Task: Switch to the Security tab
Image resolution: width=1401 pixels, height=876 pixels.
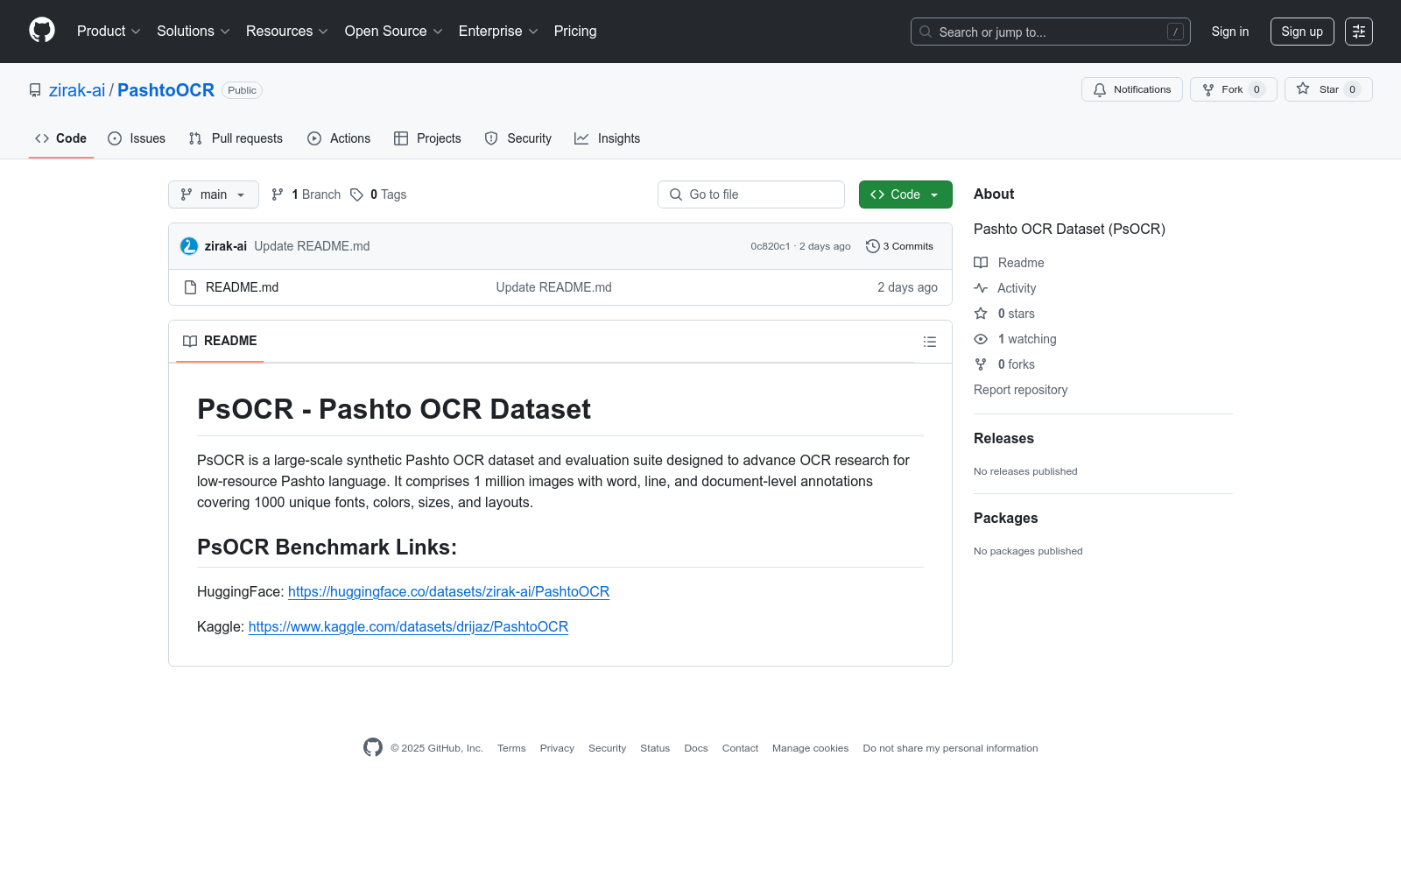Action: pos(518,138)
